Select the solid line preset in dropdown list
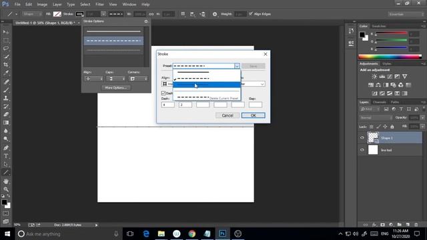 tap(207, 73)
